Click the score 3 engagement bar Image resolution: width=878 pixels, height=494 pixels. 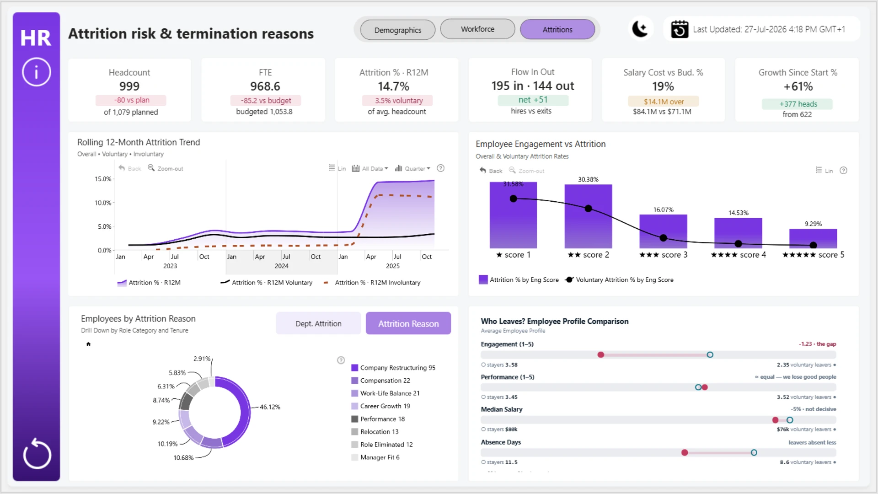(663, 231)
